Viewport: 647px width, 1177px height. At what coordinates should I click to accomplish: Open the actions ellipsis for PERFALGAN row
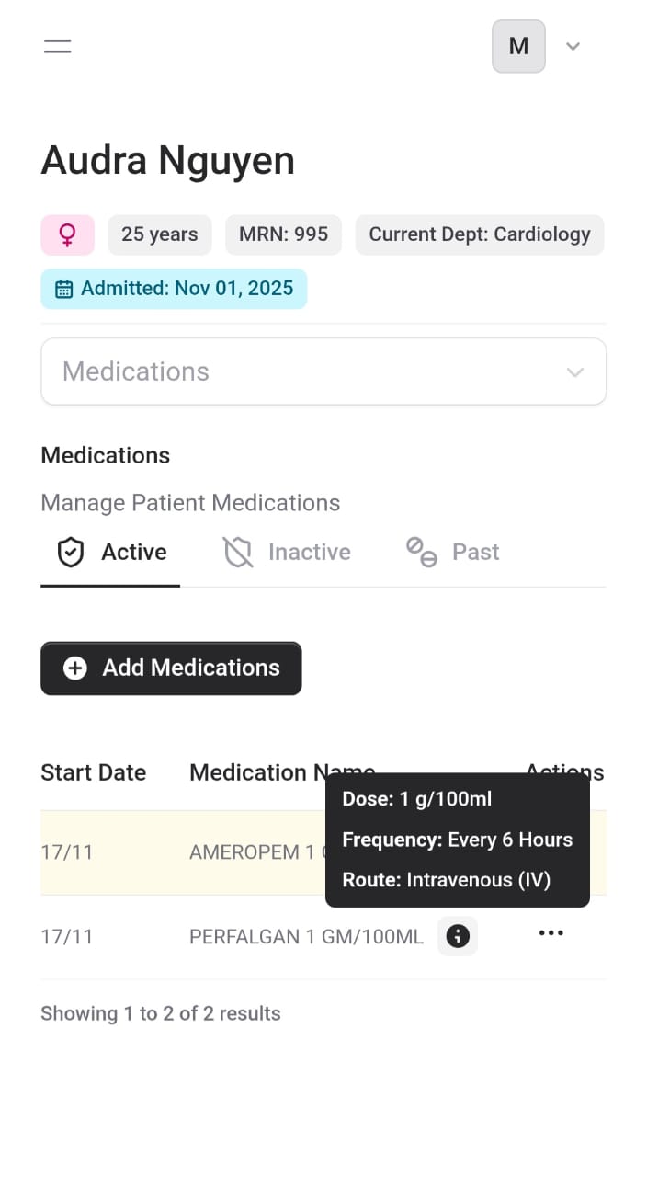click(551, 933)
